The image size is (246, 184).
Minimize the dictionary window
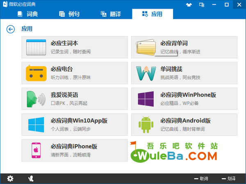point(214,4)
